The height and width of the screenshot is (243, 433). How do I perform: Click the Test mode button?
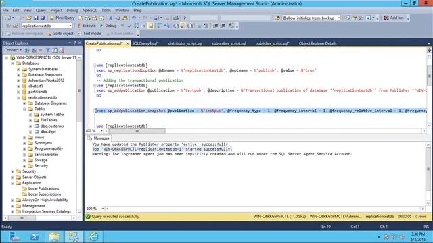pos(89,34)
